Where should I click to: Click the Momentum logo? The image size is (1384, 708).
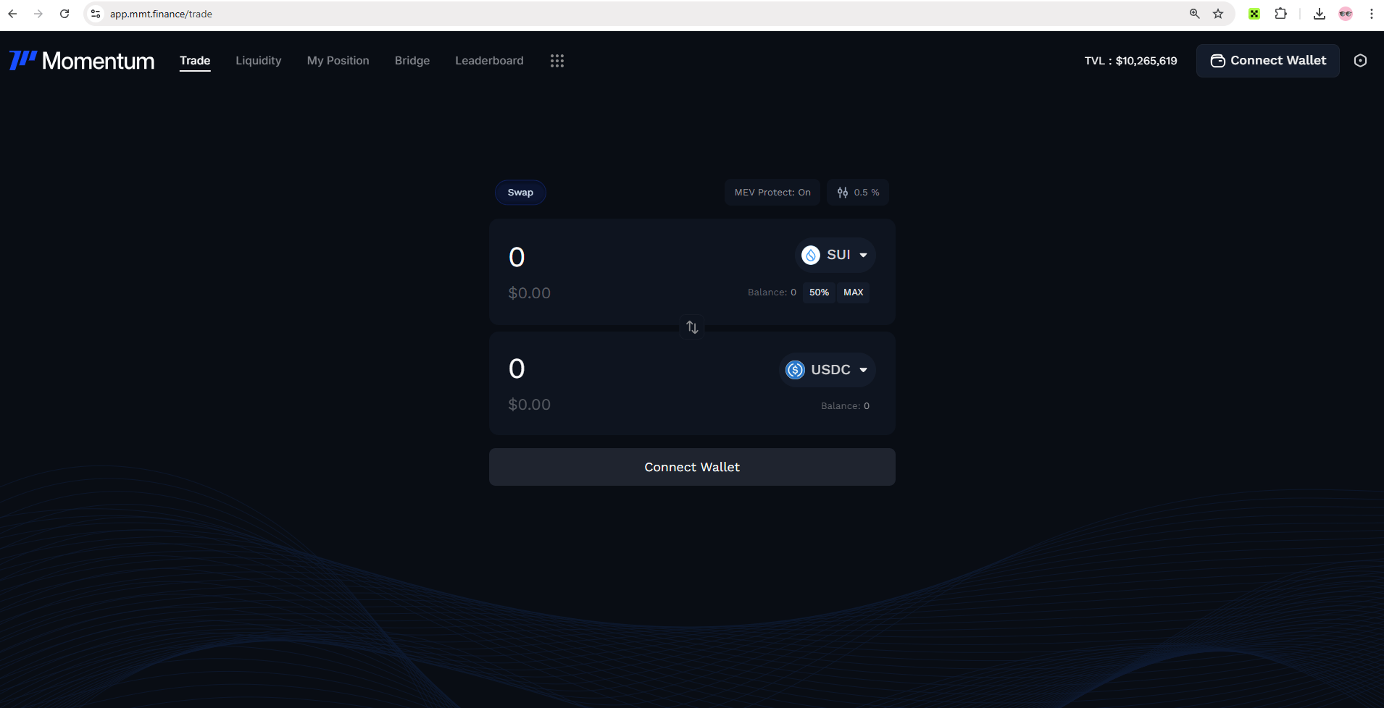pyautogui.click(x=82, y=61)
